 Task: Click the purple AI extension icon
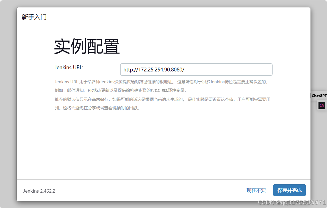point(322,105)
